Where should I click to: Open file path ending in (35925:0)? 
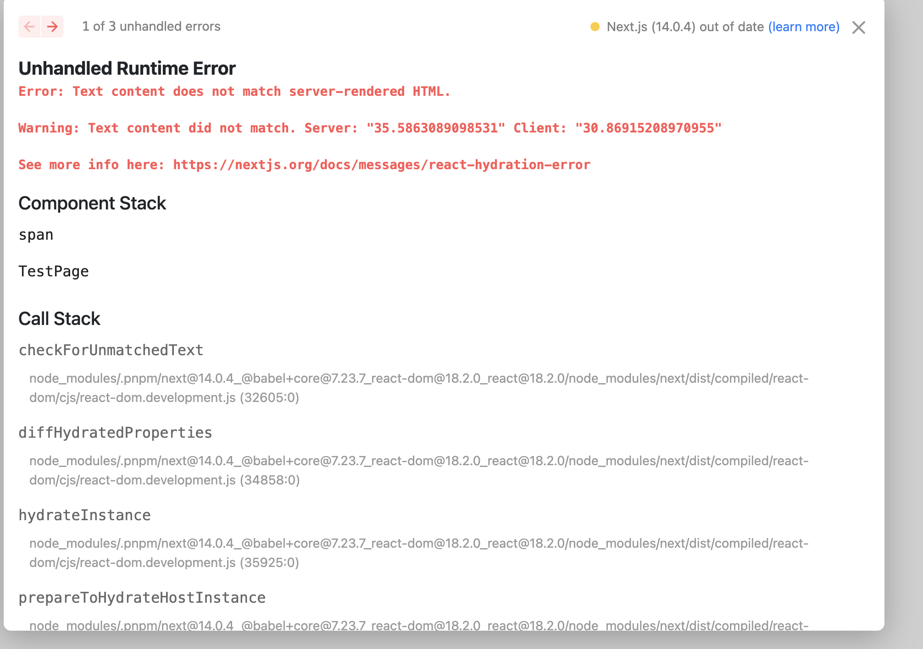419,553
